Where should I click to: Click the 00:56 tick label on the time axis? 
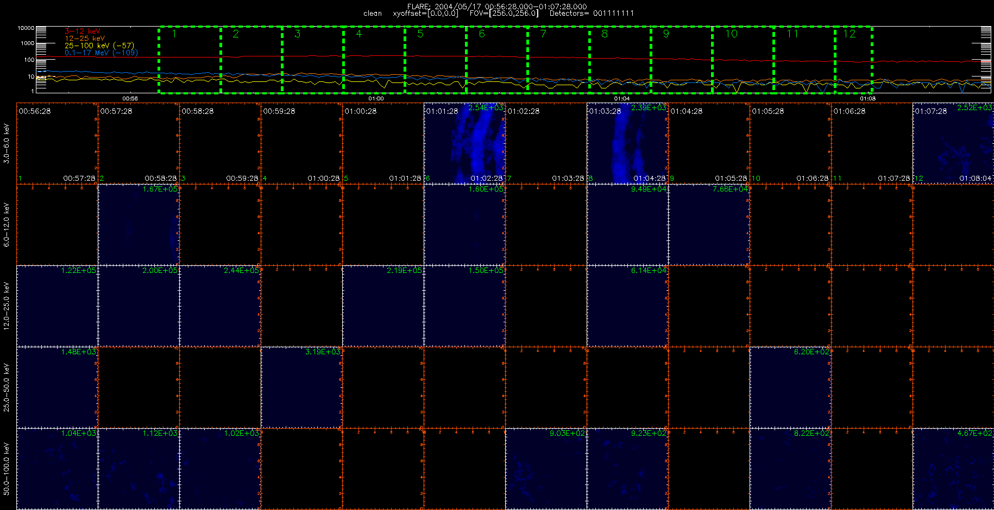point(130,99)
